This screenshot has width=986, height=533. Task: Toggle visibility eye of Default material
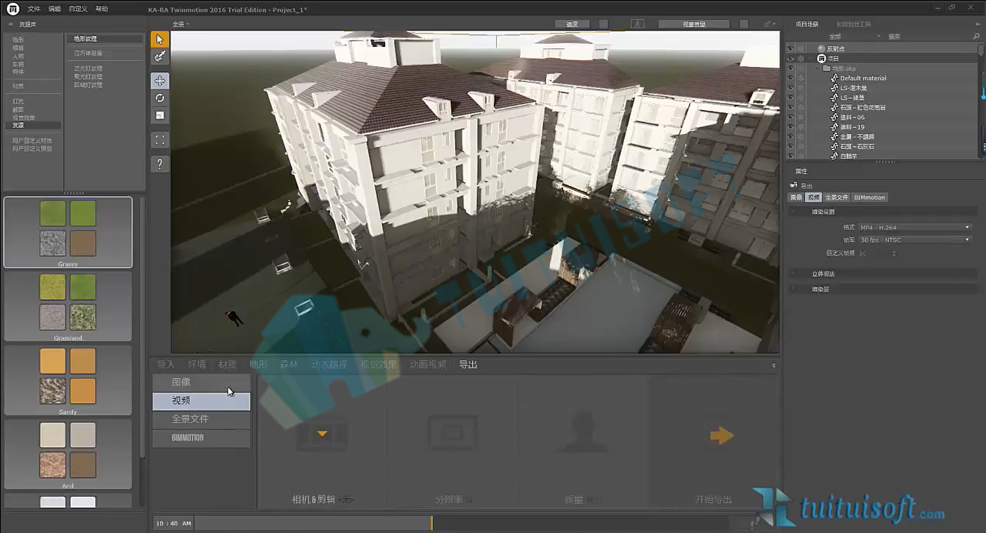coord(791,77)
